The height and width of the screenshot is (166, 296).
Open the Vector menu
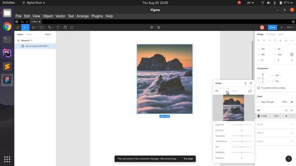tap(60, 16)
